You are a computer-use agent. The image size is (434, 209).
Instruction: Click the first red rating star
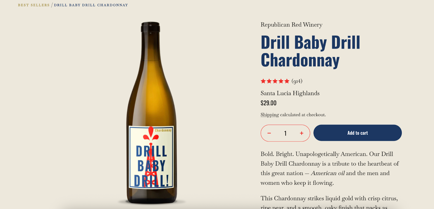tap(263, 81)
